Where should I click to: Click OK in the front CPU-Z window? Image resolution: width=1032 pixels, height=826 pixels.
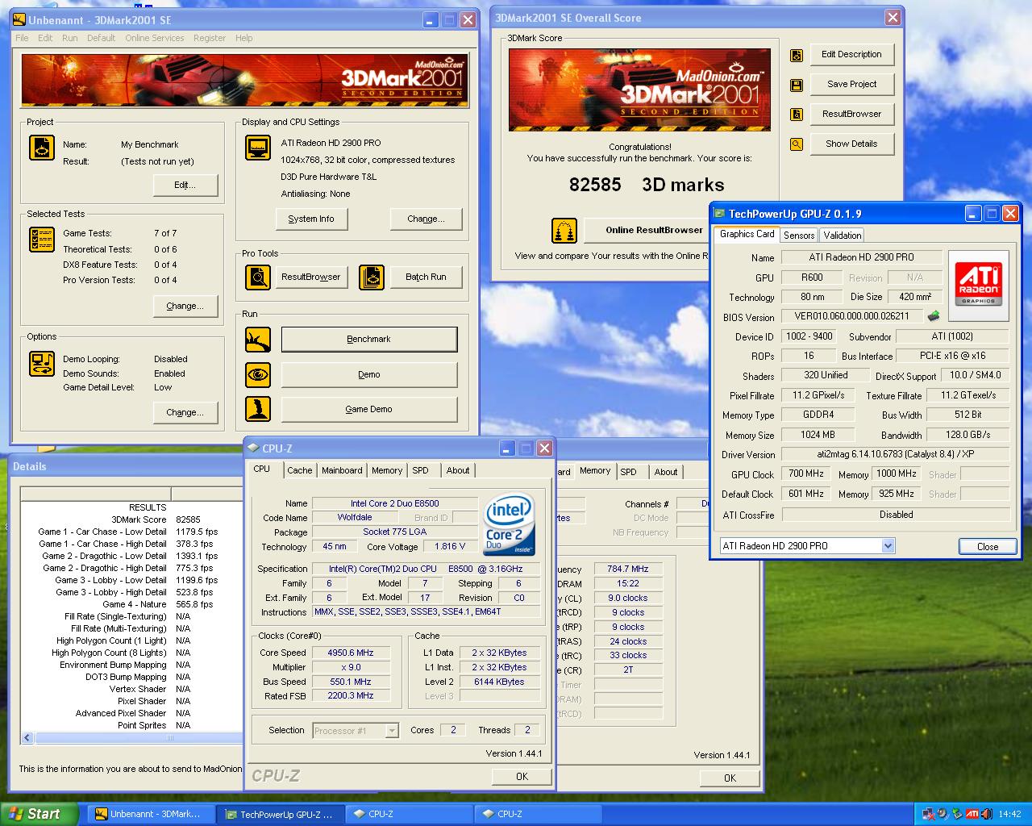coord(522,777)
